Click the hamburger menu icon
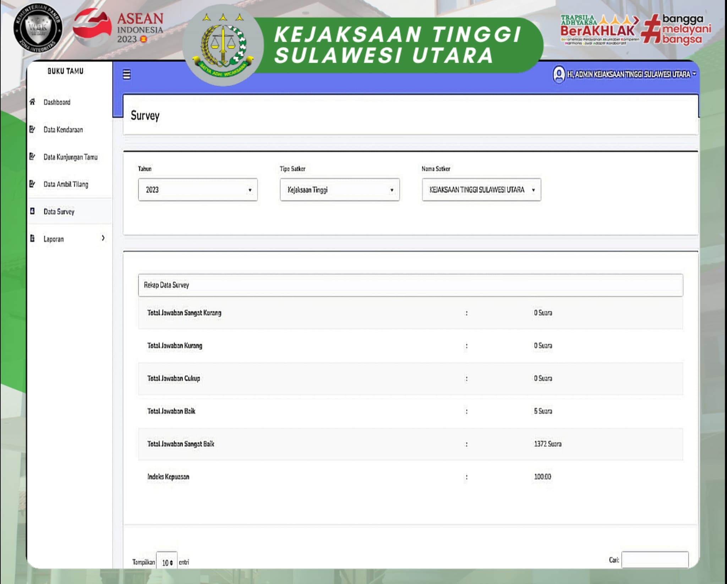The width and height of the screenshot is (727, 584). (127, 75)
